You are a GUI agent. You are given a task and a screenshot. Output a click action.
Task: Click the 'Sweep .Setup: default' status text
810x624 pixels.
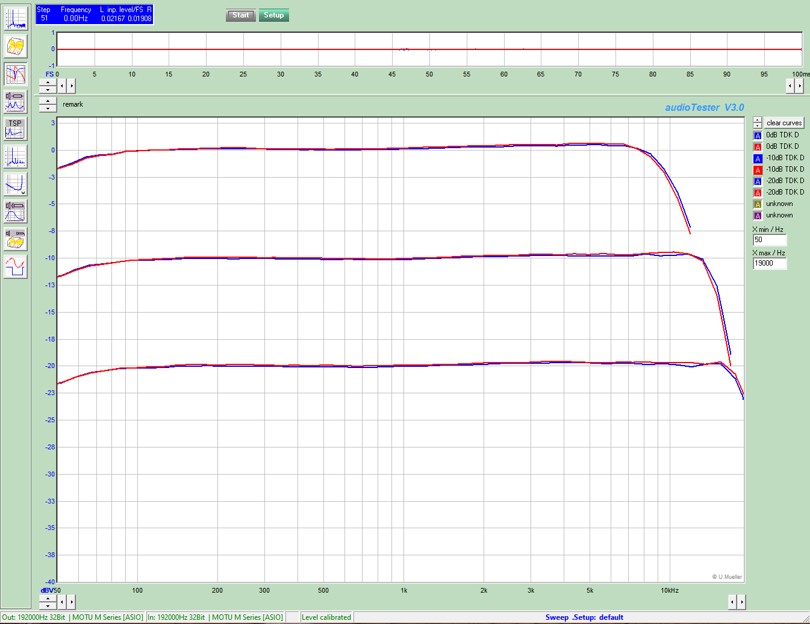(584, 617)
